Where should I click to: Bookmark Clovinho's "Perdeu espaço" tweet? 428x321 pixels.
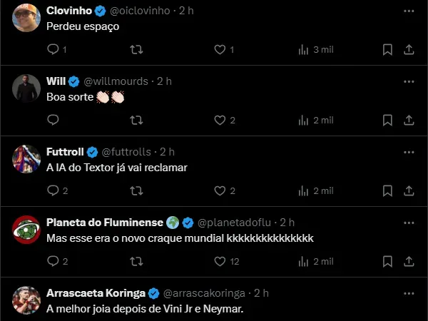[387, 49]
